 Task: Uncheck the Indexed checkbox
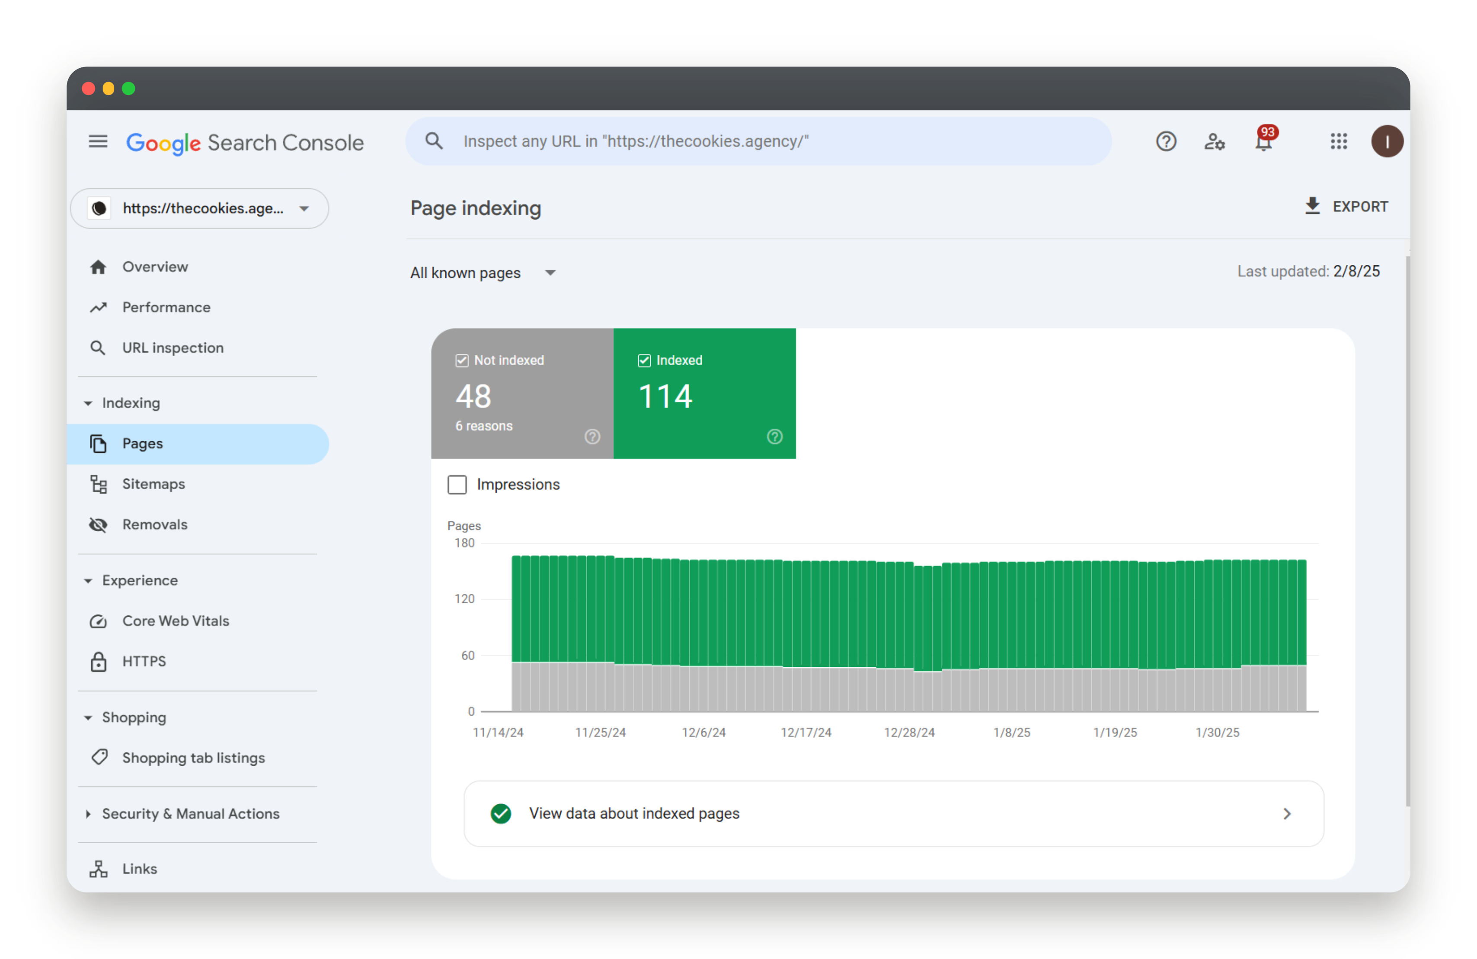[644, 360]
